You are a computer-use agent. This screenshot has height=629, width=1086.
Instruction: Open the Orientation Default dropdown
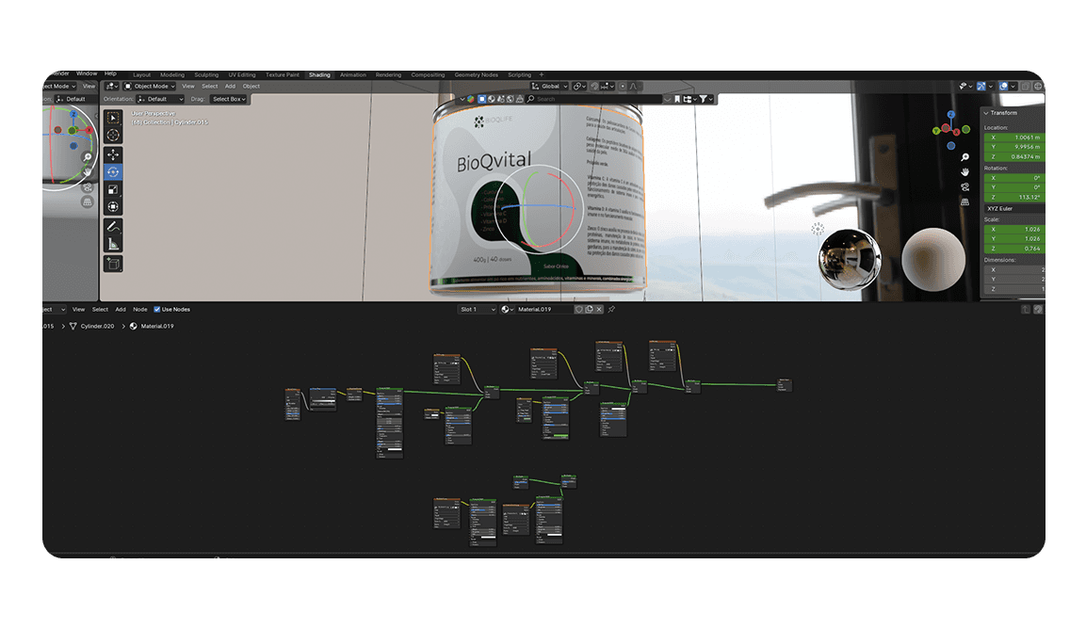[161, 99]
